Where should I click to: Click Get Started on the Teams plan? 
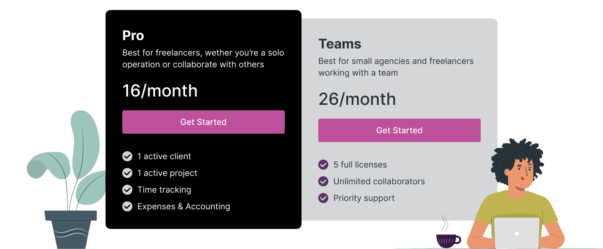pyautogui.click(x=399, y=130)
